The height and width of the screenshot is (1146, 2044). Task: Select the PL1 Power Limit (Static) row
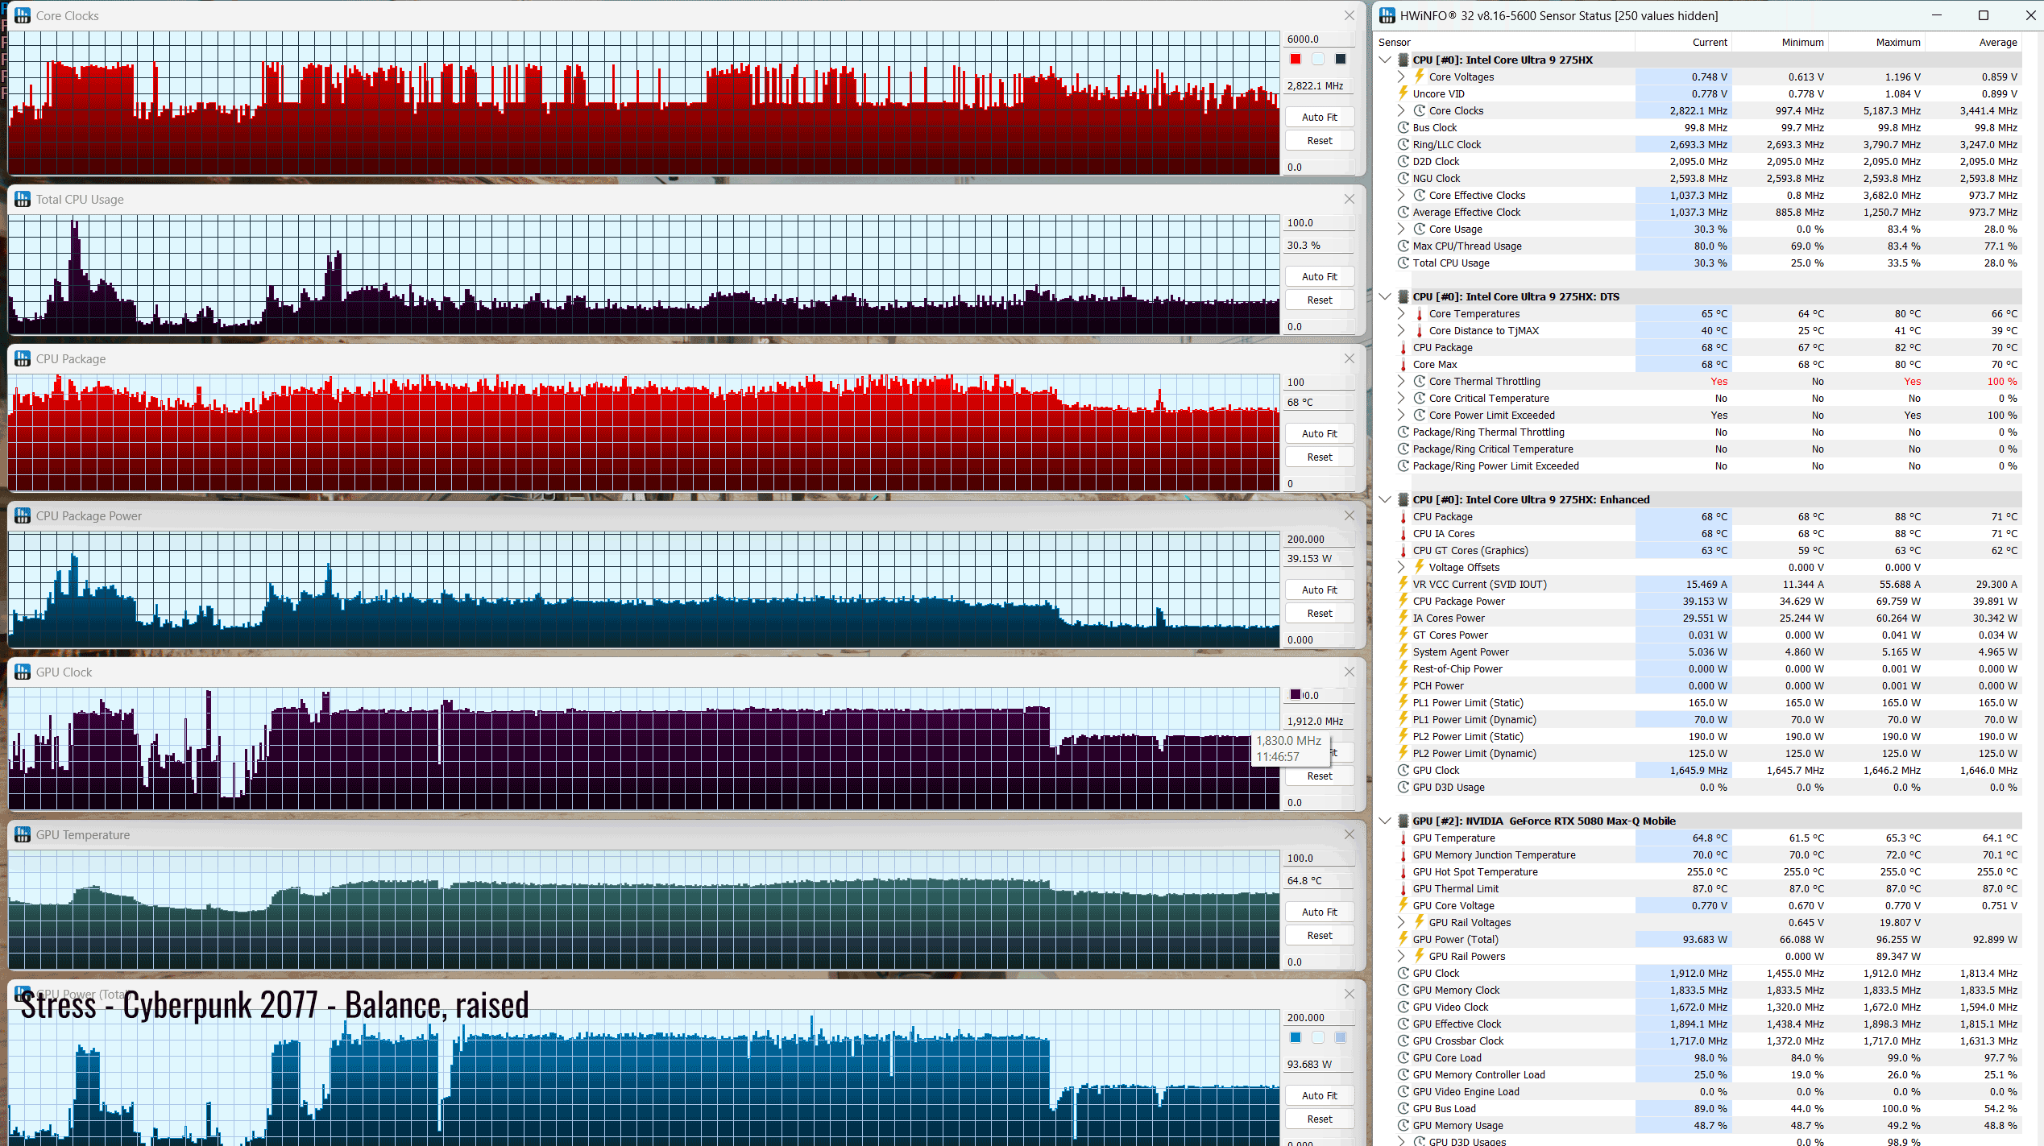[1700, 702]
